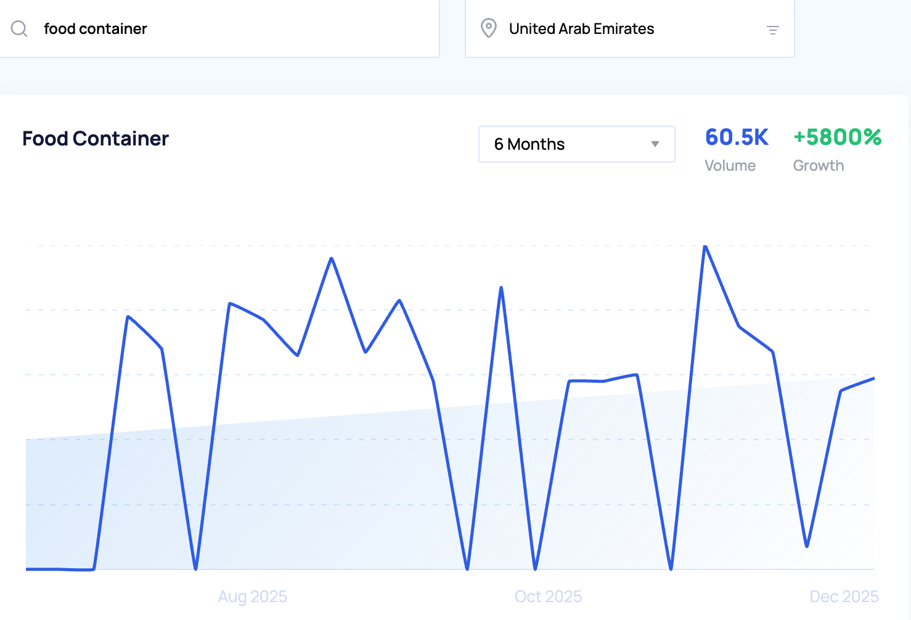Select the Volume label under 60.5K
Viewport: 911px width, 620px height.
coord(730,166)
